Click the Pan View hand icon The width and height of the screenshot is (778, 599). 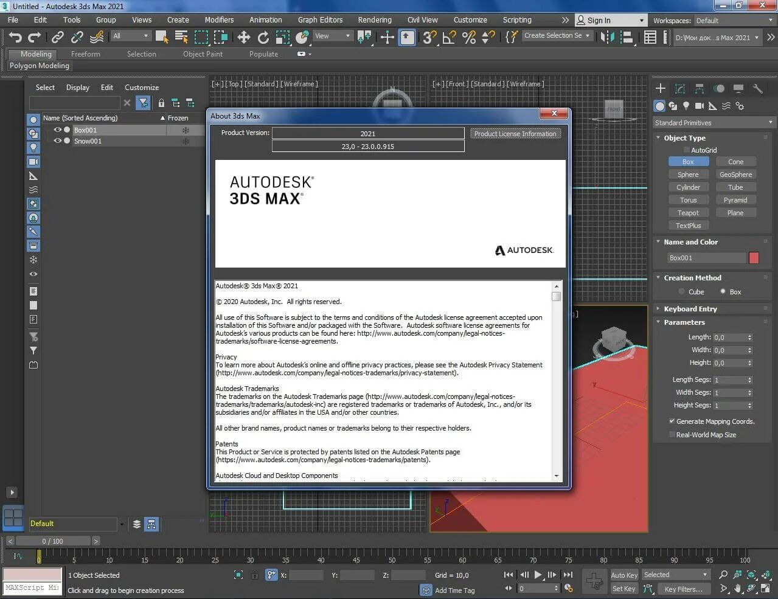click(737, 589)
